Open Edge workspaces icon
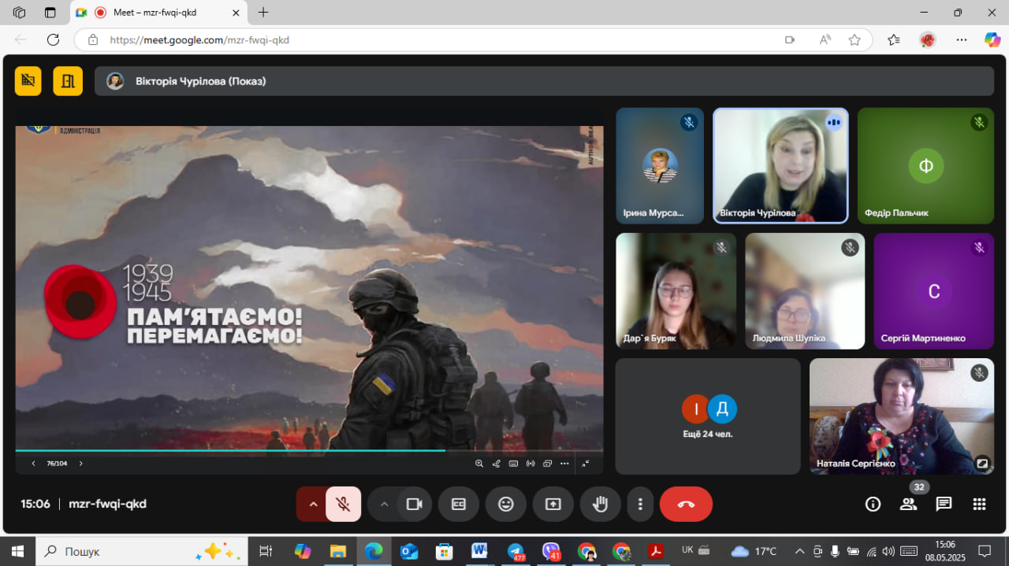 coord(20,13)
